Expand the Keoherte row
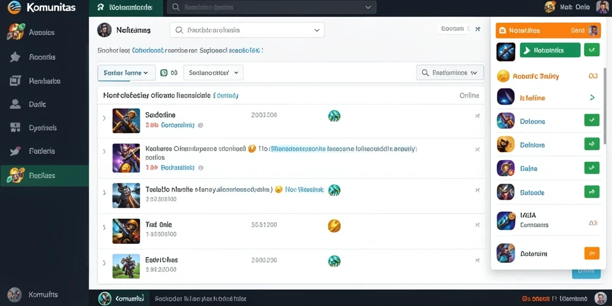The height and width of the screenshot is (306, 612). point(104,152)
